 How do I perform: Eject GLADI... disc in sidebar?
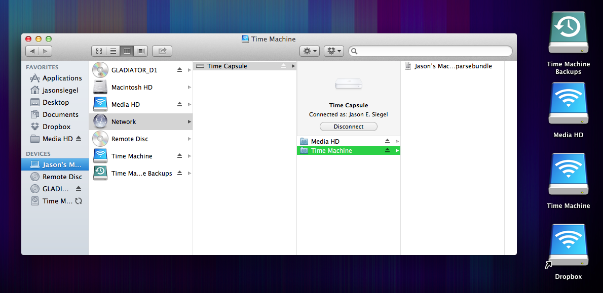79,189
